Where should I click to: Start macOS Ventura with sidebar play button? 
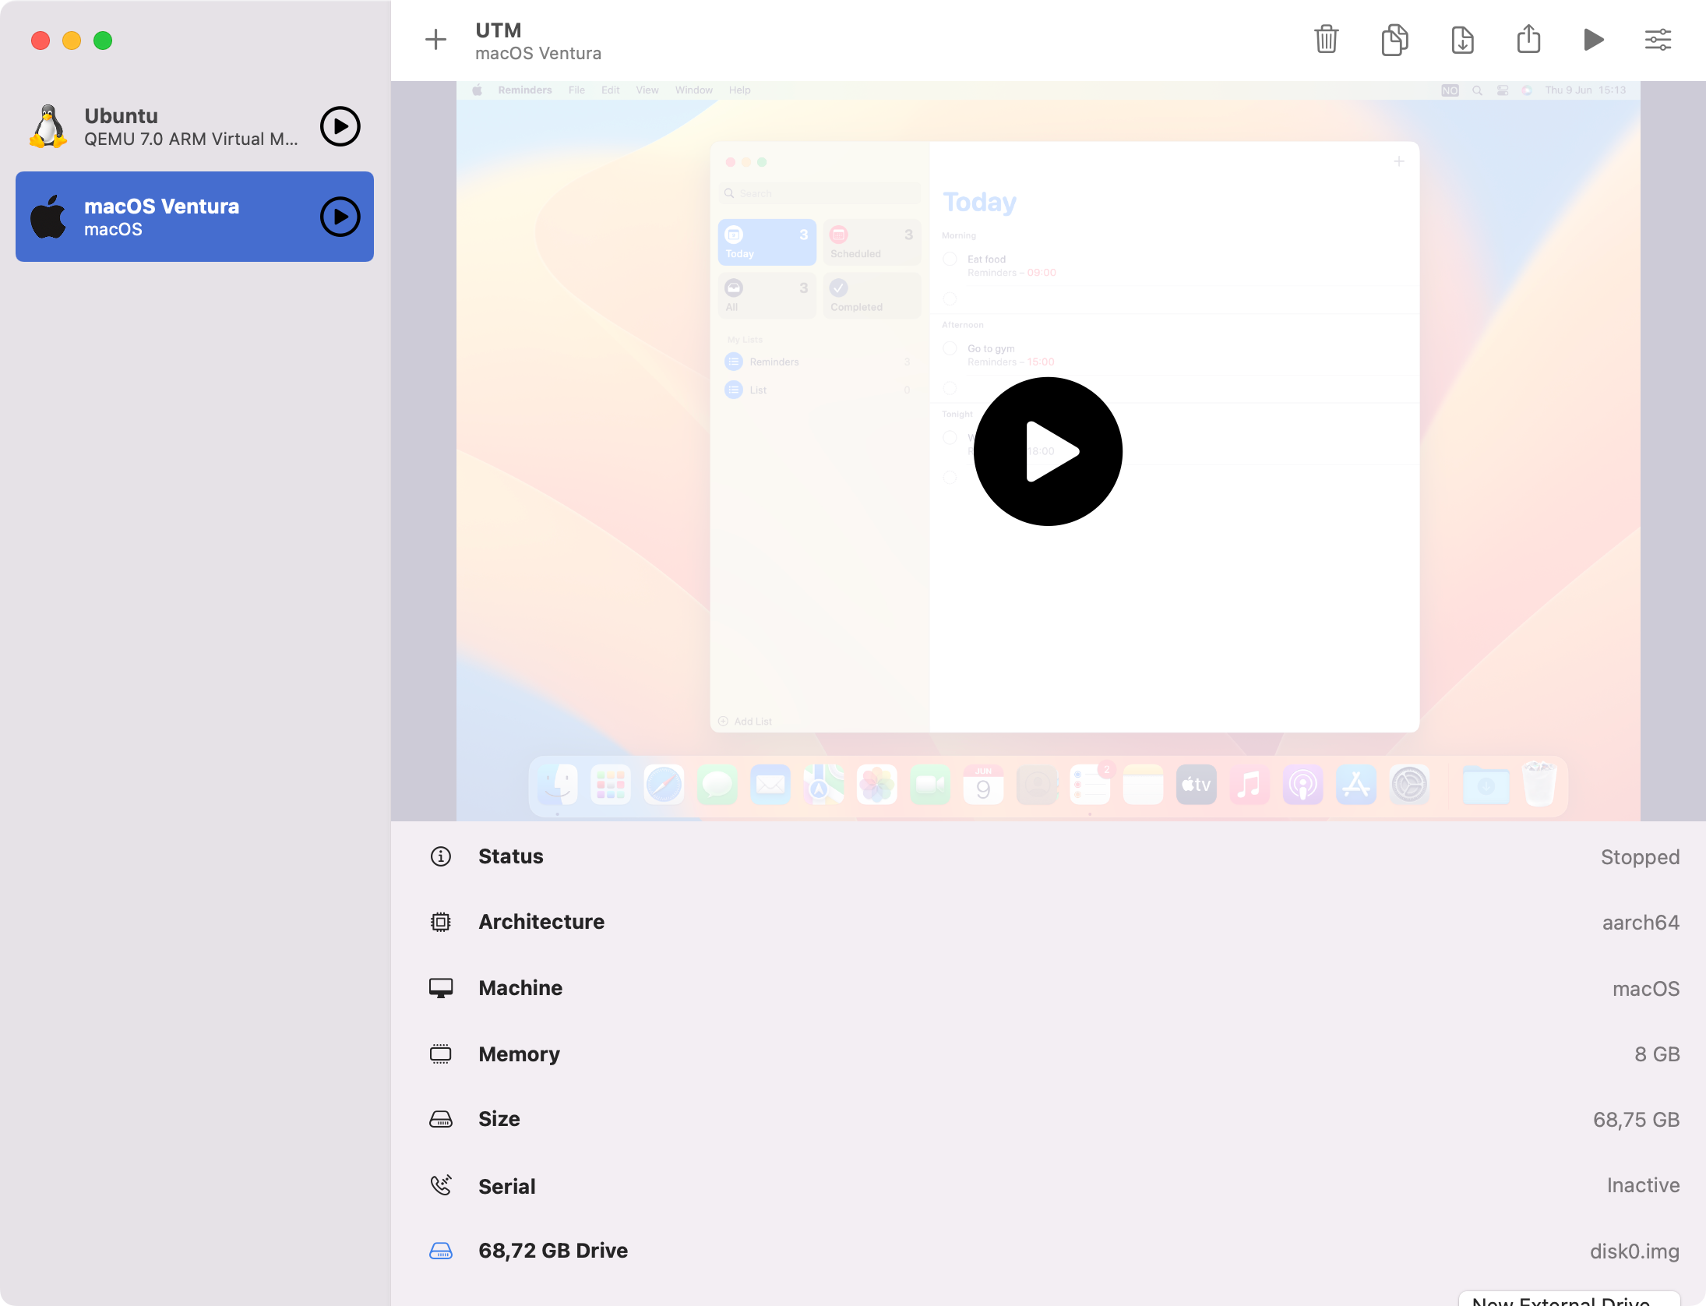coord(340,217)
